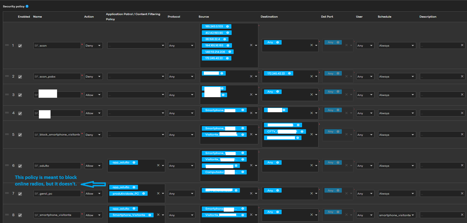Remove source tag 45.142.193.90

[x=228, y=33]
